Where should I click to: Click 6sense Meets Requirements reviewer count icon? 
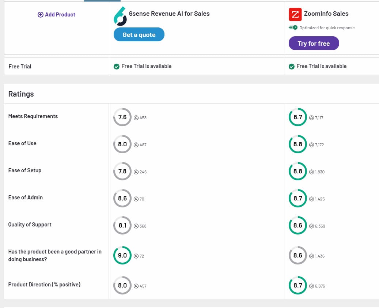pyautogui.click(x=136, y=118)
